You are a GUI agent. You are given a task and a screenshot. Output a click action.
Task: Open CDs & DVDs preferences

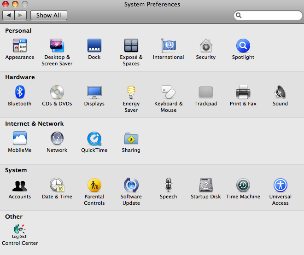57,92
